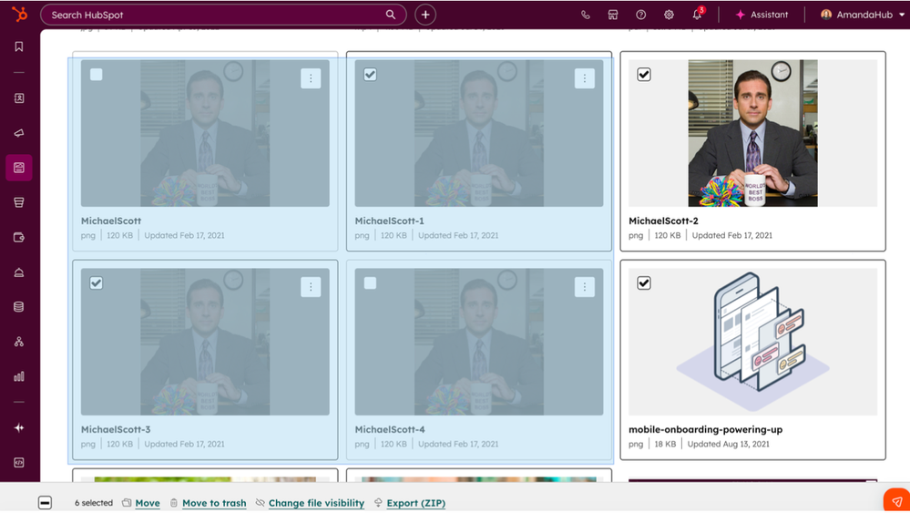Viewport: 910px width, 513px height.
Task: Click the HubSpot sprocket logo
Action: click(x=19, y=15)
